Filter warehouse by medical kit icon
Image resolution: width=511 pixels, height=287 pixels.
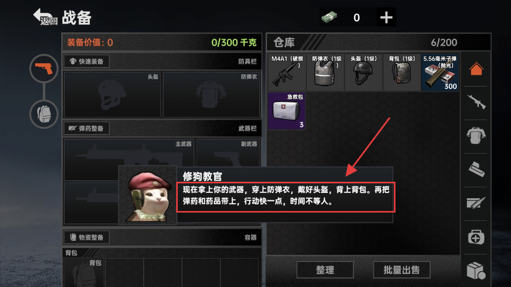pos(476,237)
